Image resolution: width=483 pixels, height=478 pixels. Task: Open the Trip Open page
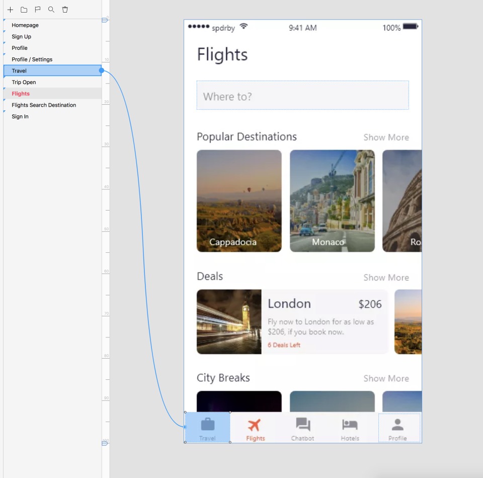click(24, 82)
